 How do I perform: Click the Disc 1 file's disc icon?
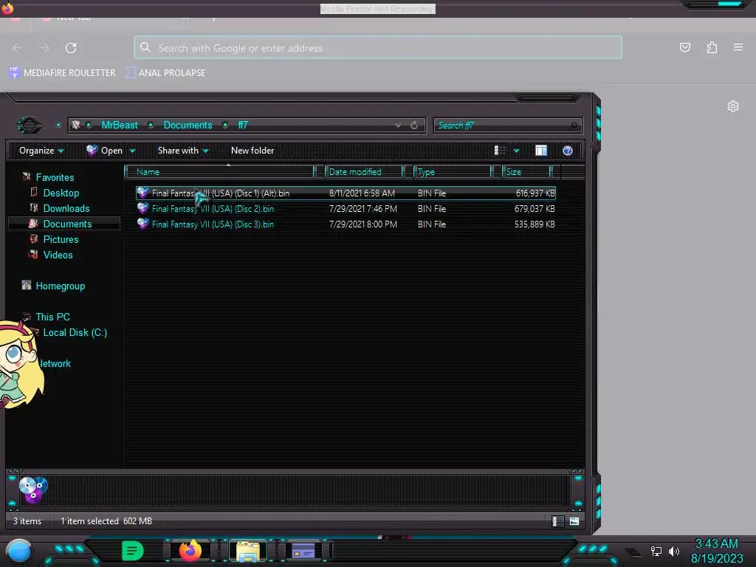[x=142, y=193]
